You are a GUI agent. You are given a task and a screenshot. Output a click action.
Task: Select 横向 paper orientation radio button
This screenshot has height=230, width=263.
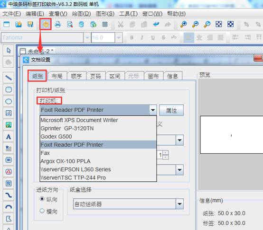pos(42,211)
